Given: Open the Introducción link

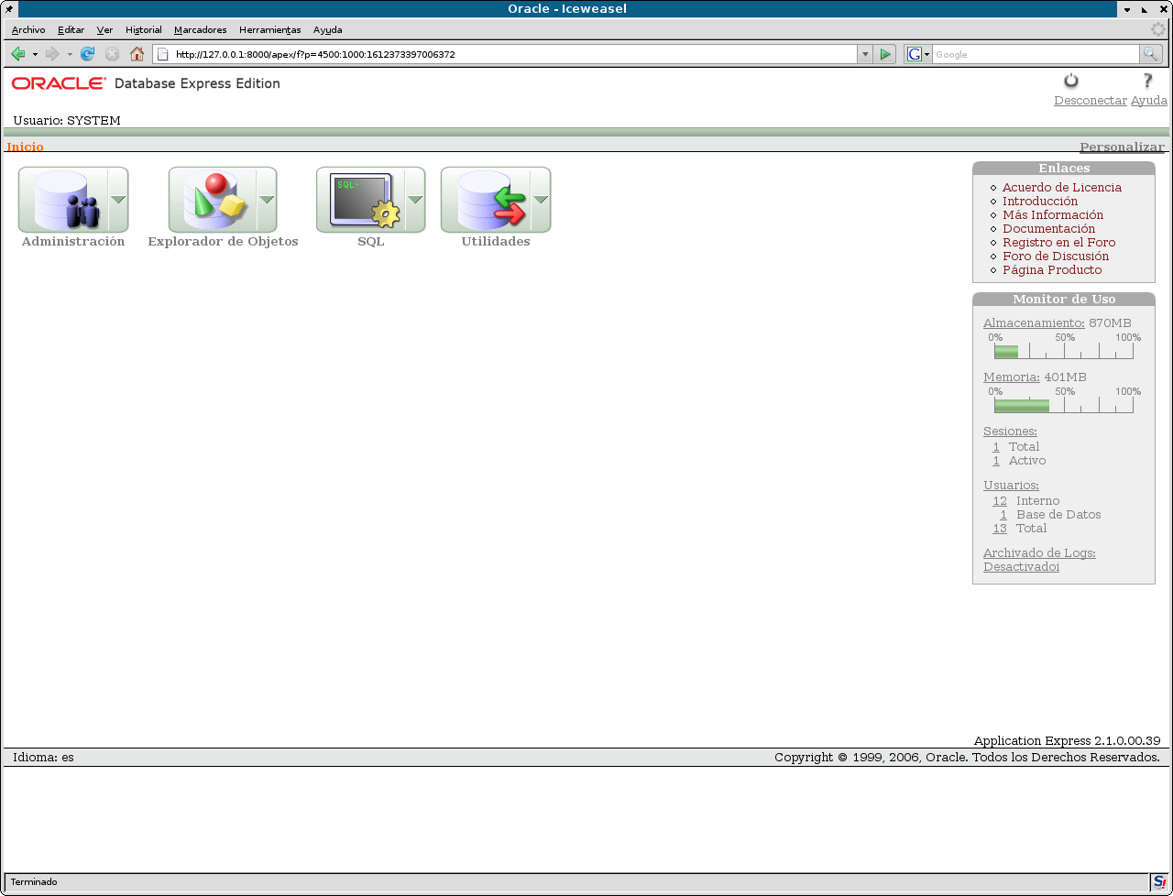Looking at the screenshot, I should (1040, 201).
